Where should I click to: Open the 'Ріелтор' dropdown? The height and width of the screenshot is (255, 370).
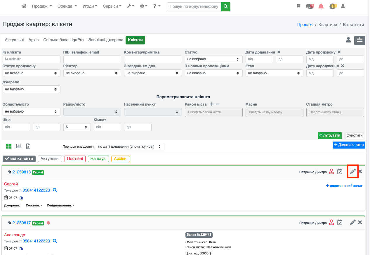tap(92, 73)
